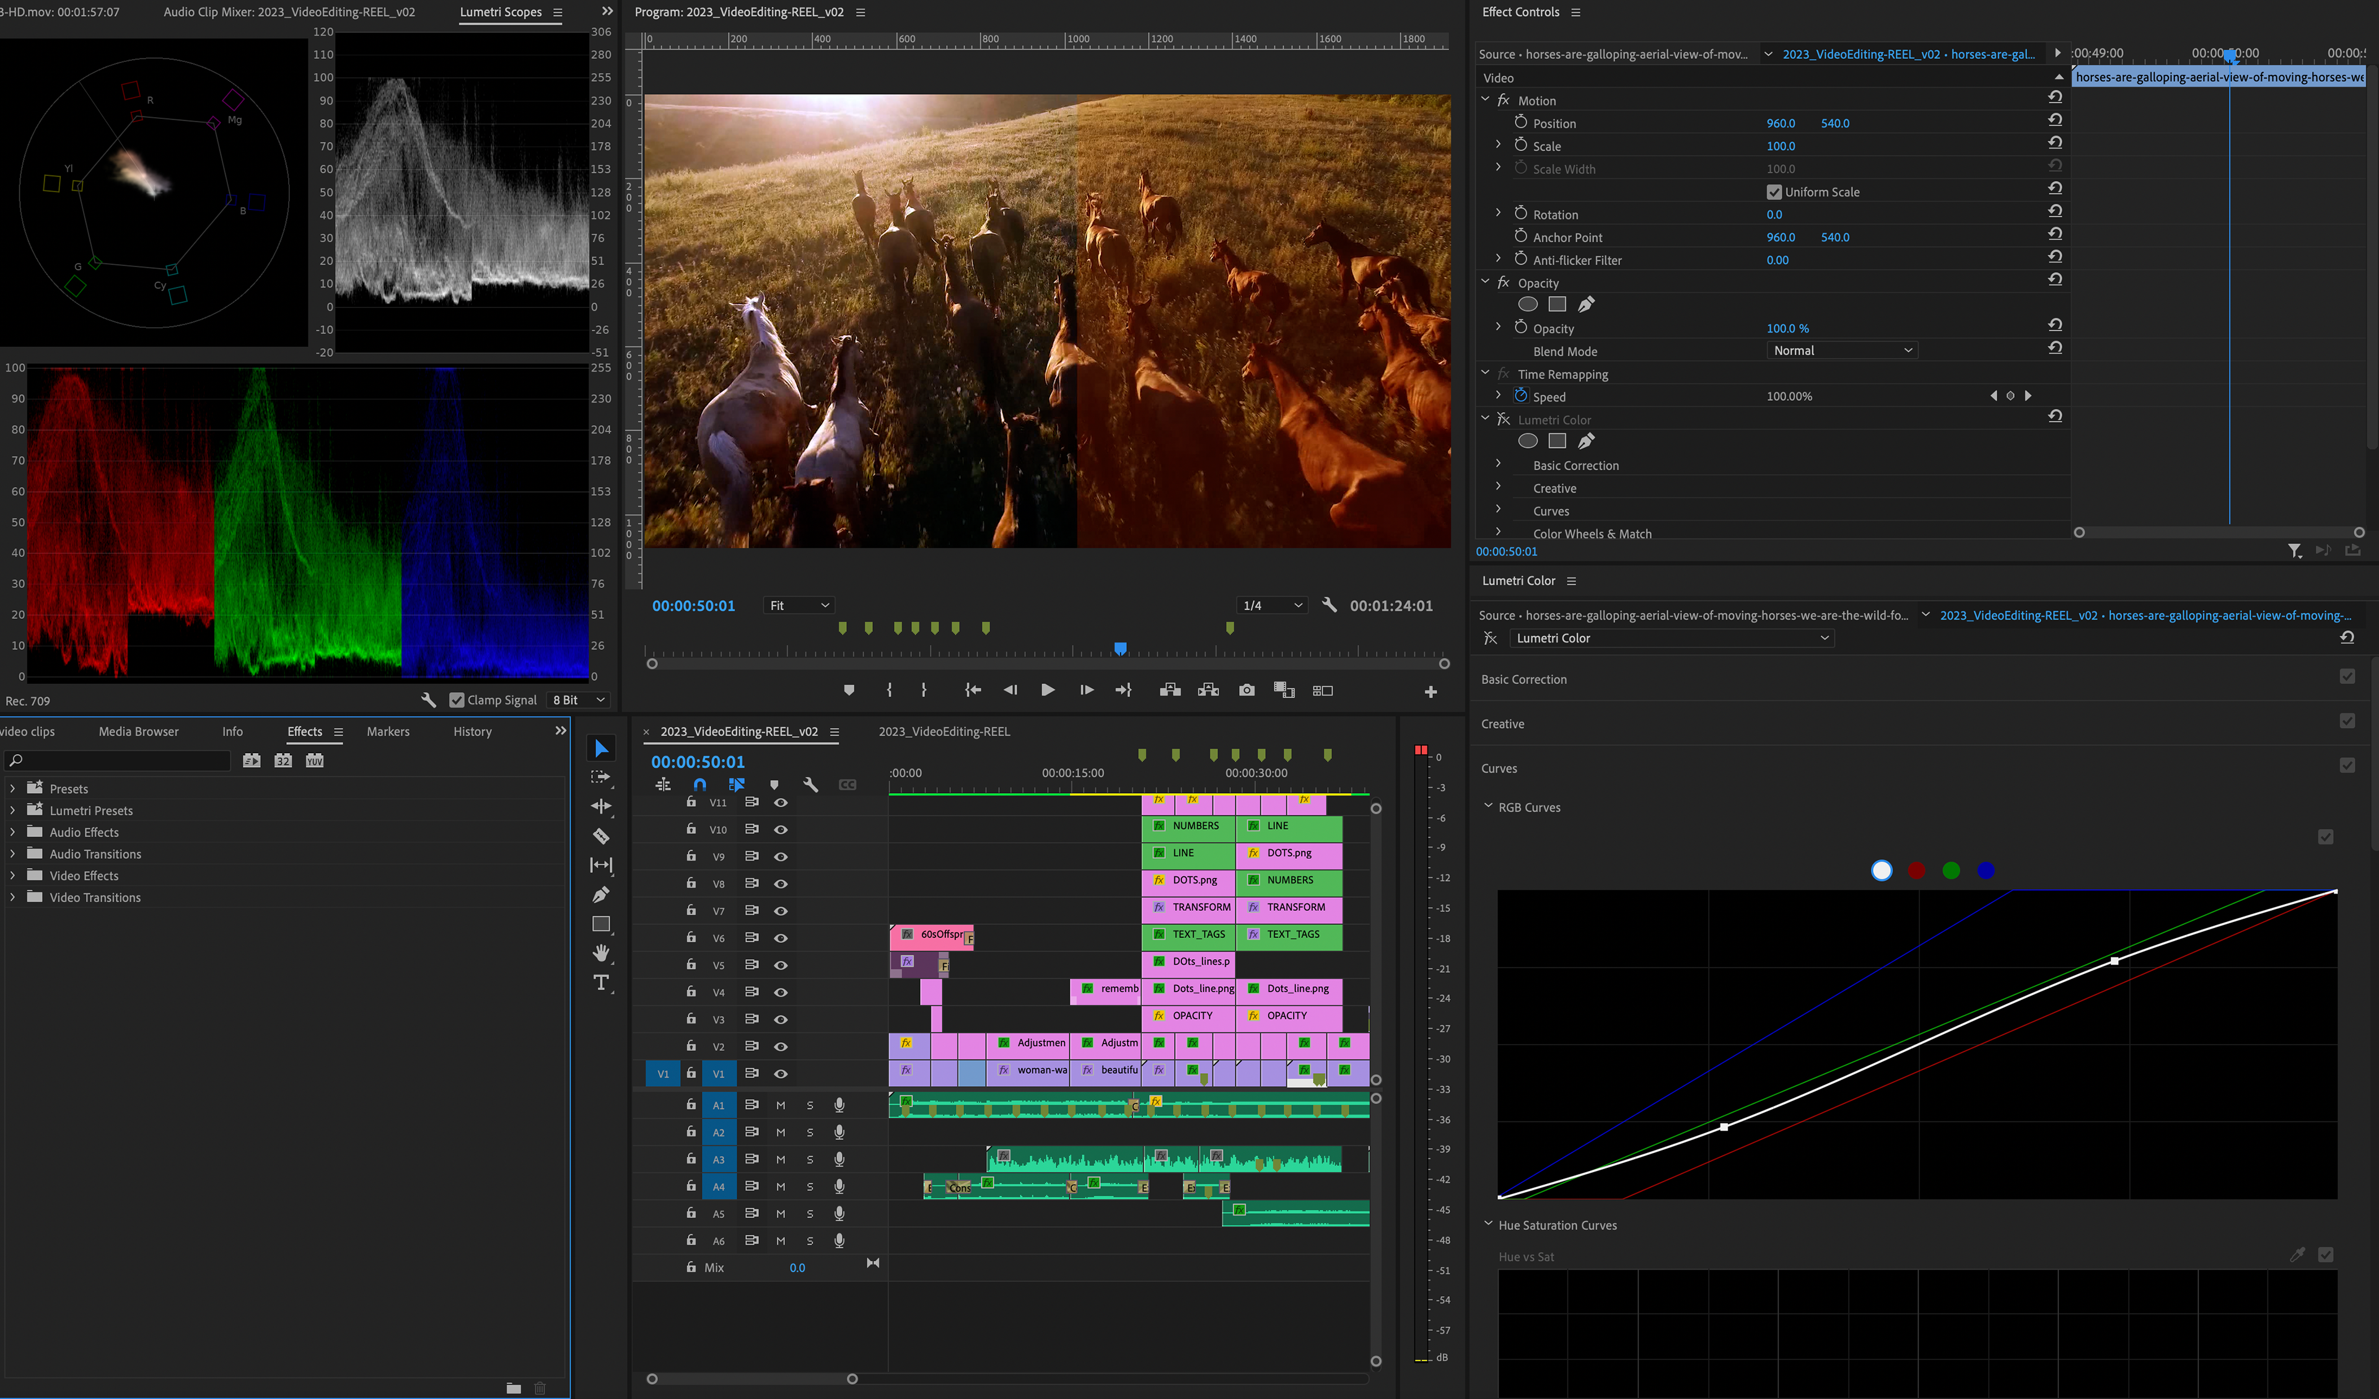Toggle Hue vs Sat checkbox
Image resolution: width=2379 pixels, height=1399 pixels.
(2325, 1255)
